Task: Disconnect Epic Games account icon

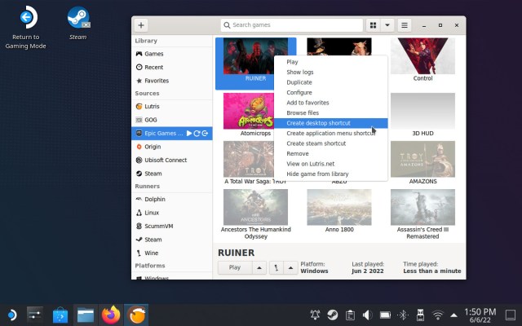Action: (x=205, y=134)
